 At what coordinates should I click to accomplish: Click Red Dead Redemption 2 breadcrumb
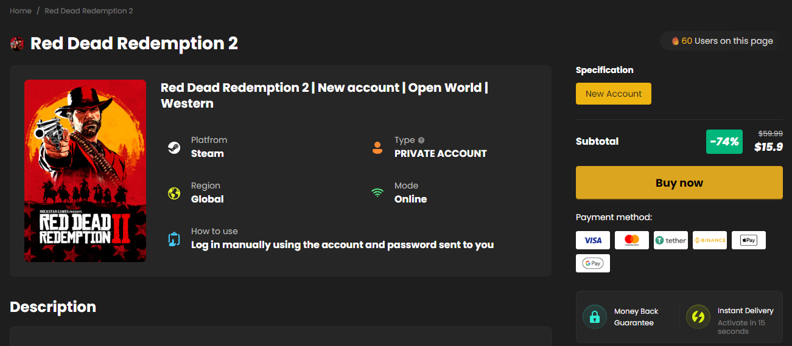(89, 11)
